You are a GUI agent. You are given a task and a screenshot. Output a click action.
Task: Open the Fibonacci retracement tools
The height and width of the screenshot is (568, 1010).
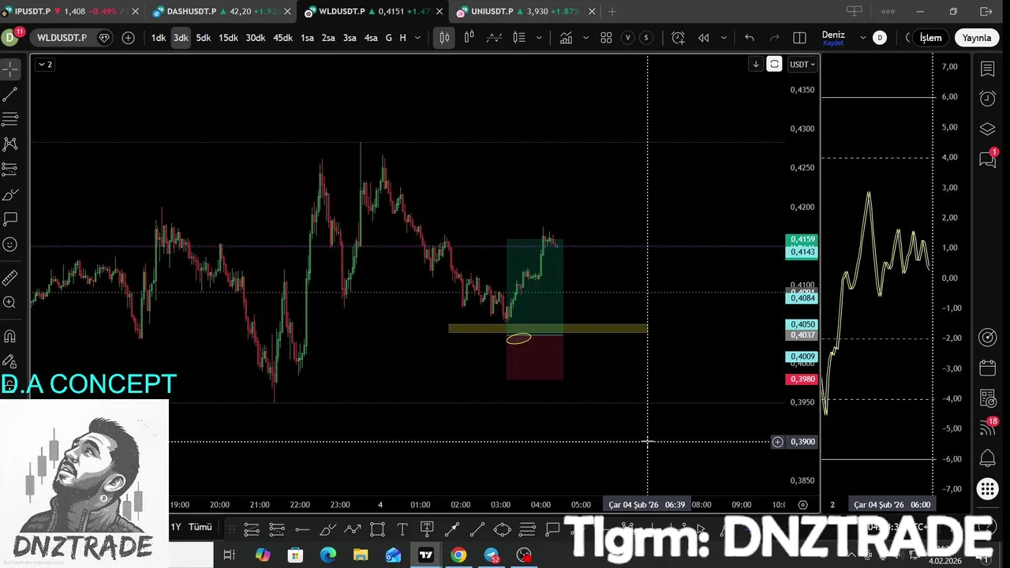(10, 119)
